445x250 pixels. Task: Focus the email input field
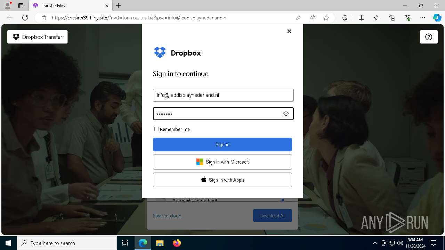pyautogui.click(x=223, y=95)
